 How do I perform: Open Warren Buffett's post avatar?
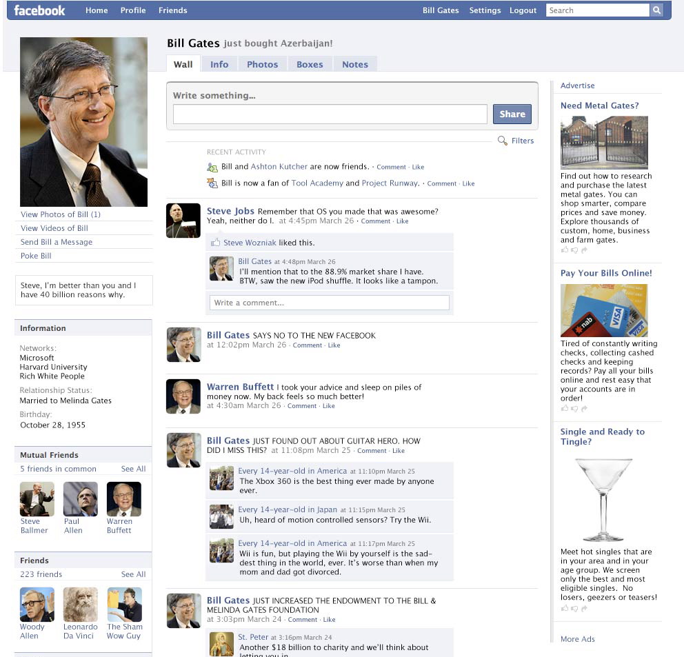[183, 396]
